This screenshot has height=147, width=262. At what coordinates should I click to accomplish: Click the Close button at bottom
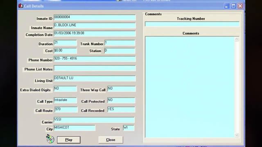111,140
